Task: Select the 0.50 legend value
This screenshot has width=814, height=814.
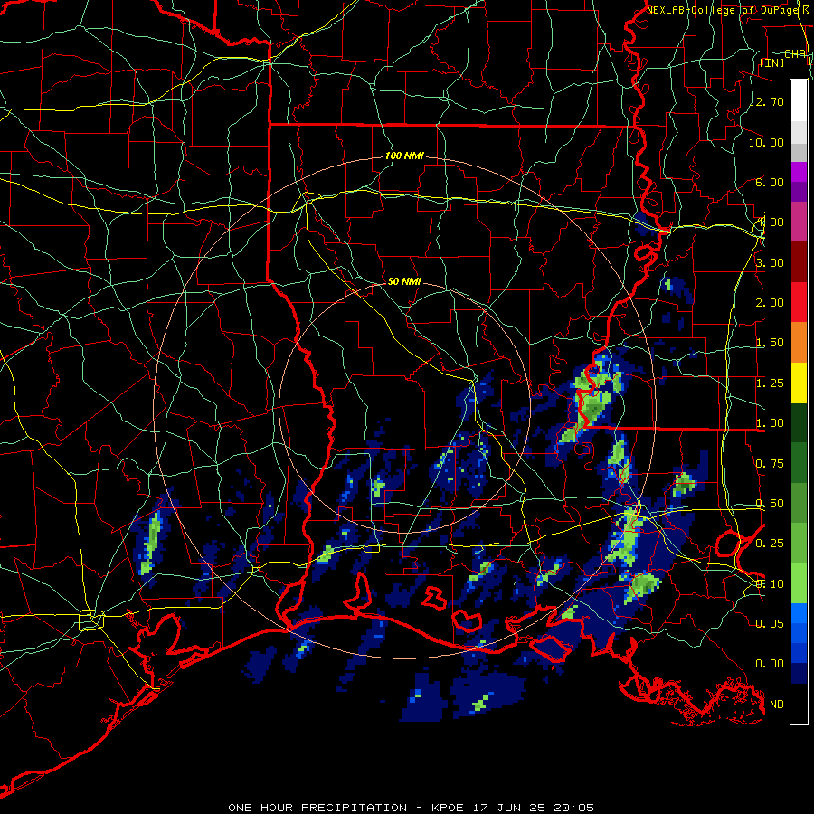Action: 770,504
